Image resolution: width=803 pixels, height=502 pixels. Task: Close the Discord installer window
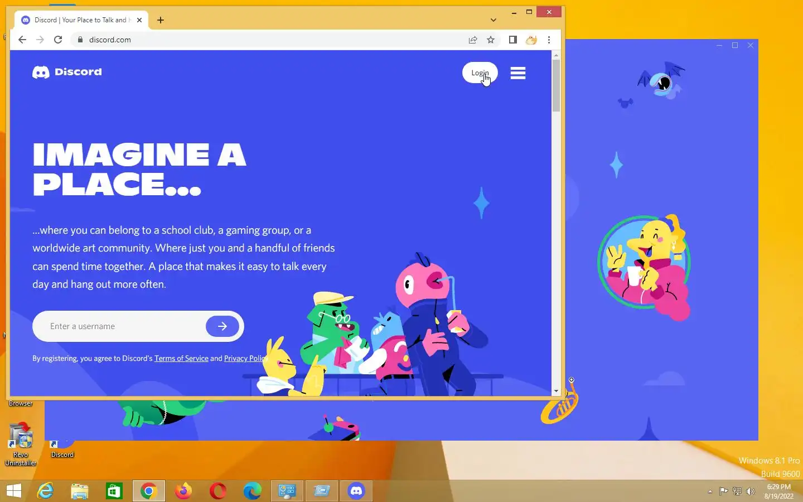pyautogui.click(x=751, y=45)
